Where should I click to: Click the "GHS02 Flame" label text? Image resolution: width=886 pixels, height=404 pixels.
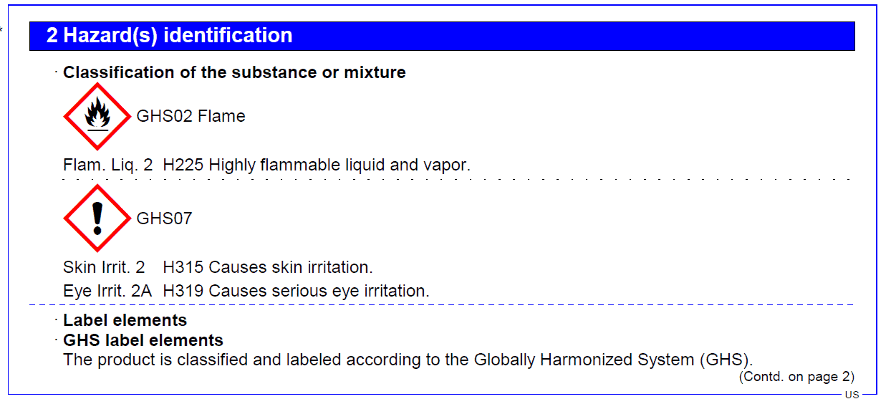coord(191,117)
